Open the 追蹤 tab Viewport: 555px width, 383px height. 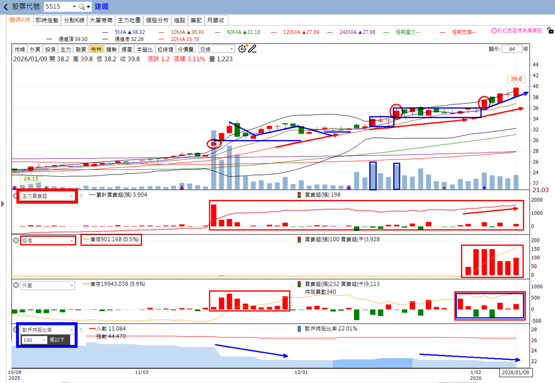pyautogui.click(x=180, y=20)
